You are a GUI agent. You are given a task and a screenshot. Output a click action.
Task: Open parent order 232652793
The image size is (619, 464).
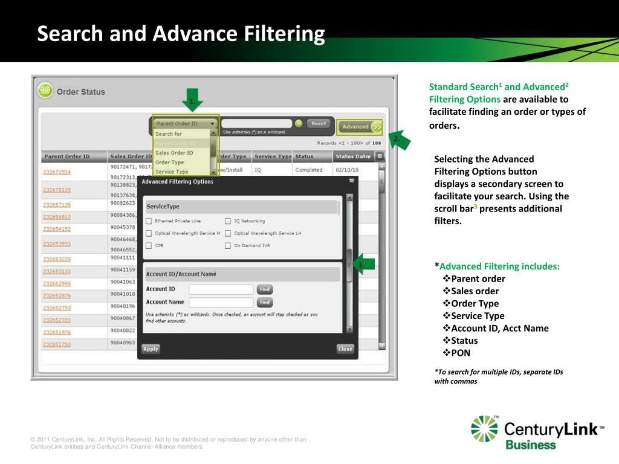coord(57,308)
